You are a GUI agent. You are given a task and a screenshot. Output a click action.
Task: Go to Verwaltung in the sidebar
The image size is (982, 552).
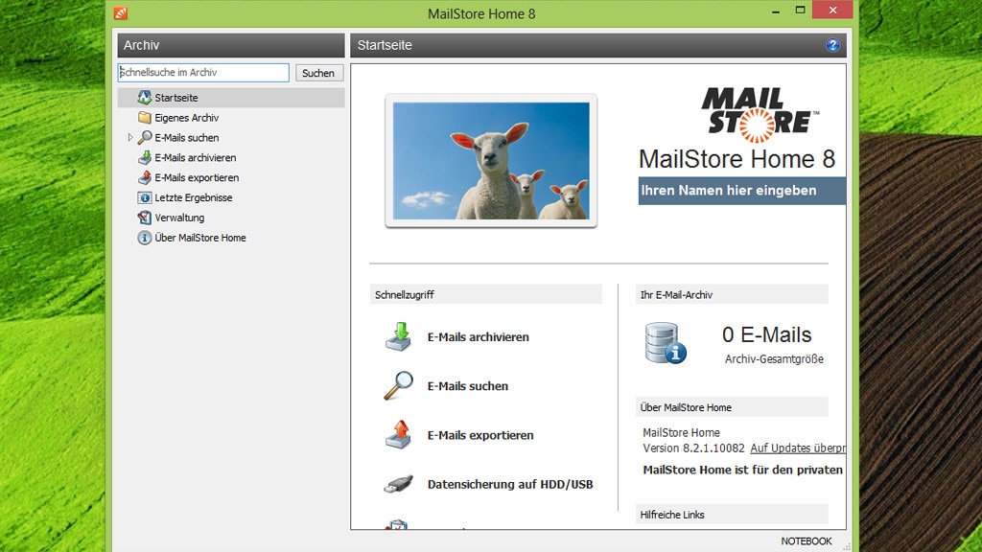(179, 218)
